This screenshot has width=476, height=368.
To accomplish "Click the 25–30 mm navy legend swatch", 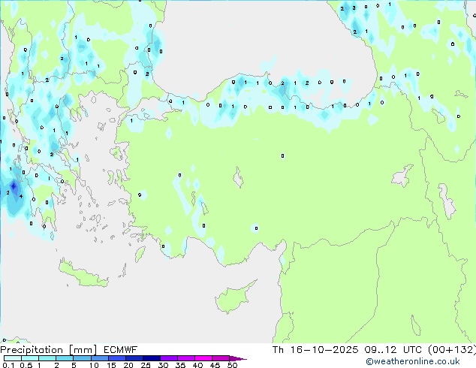I will (x=152, y=358).
